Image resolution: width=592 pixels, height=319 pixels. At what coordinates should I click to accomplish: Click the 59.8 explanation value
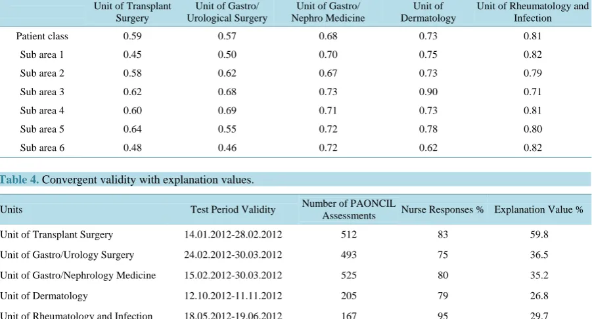(539, 234)
